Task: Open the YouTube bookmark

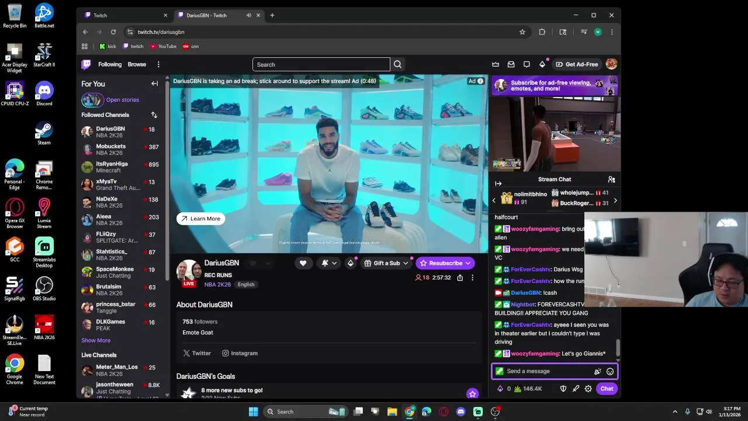Action: (163, 46)
